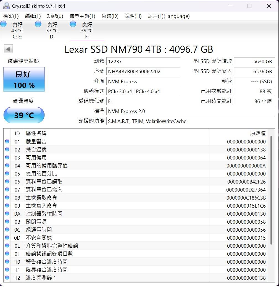This screenshot has height=288, width=279.
Task: Open the 檔案(F) menu
Action: 11,16
